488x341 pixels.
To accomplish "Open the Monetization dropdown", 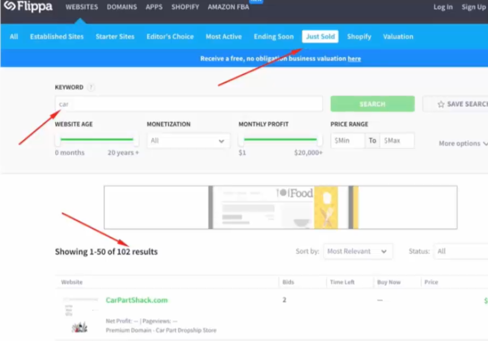I will (188, 141).
